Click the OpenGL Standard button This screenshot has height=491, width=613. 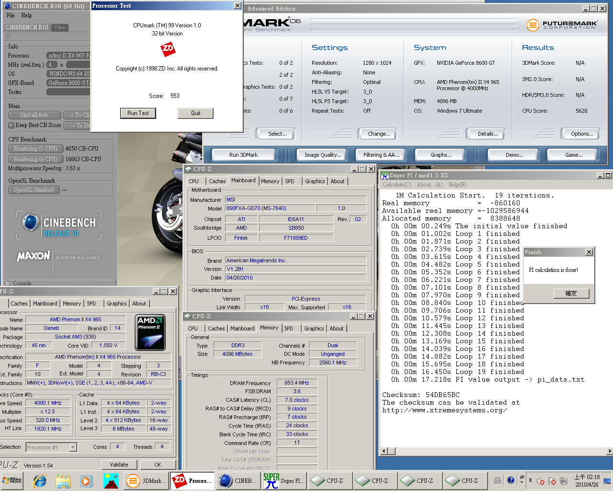point(34,190)
